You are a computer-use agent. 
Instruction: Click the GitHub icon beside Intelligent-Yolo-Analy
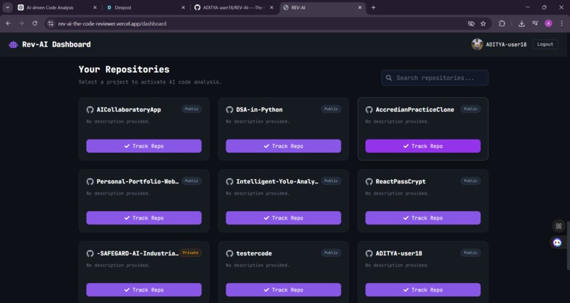pyautogui.click(x=229, y=181)
